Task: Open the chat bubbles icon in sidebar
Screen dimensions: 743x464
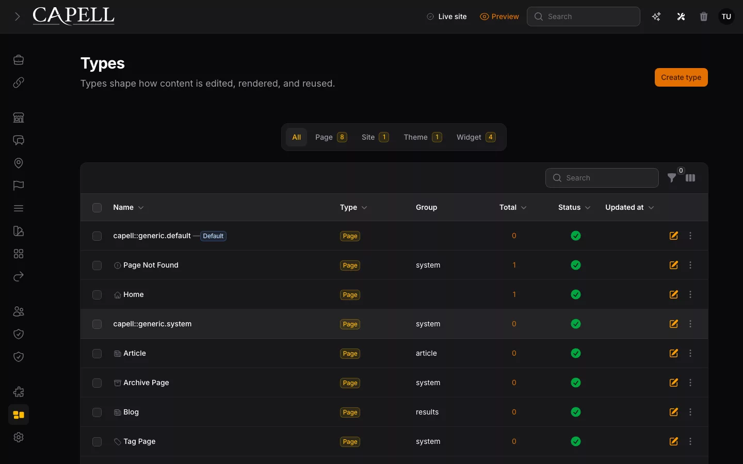Action: pos(19,140)
